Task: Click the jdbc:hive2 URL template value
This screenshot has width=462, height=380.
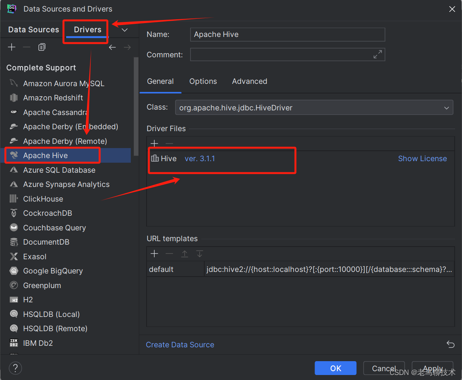Action: pos(329,269)
